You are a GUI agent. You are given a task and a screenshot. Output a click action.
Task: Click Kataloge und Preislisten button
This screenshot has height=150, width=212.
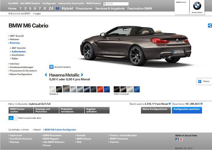click(46, 110)
